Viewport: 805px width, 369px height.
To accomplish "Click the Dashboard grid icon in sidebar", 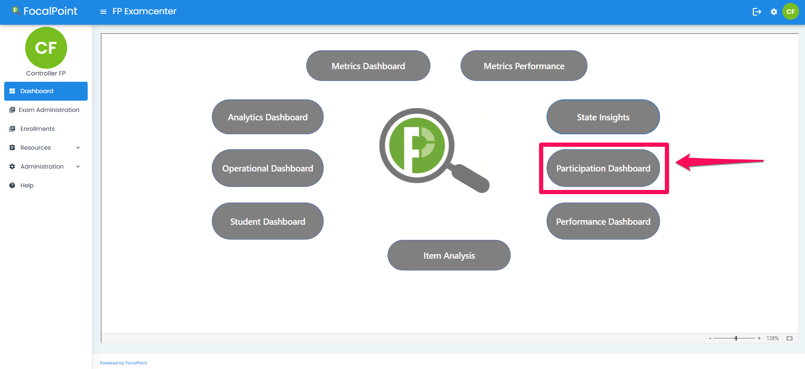I will pos(12,91).
